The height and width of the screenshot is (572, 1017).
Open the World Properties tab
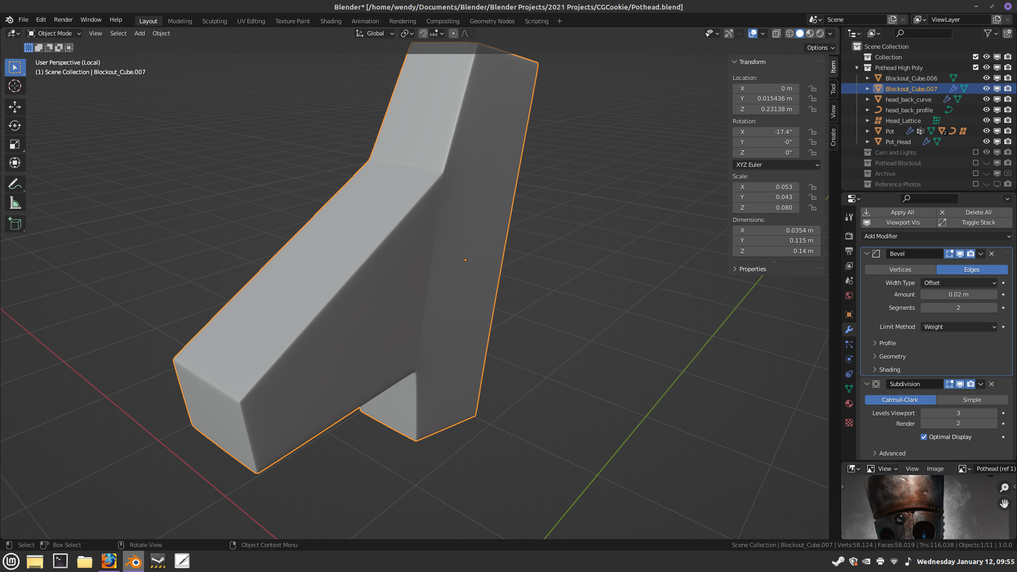(849, 296)
